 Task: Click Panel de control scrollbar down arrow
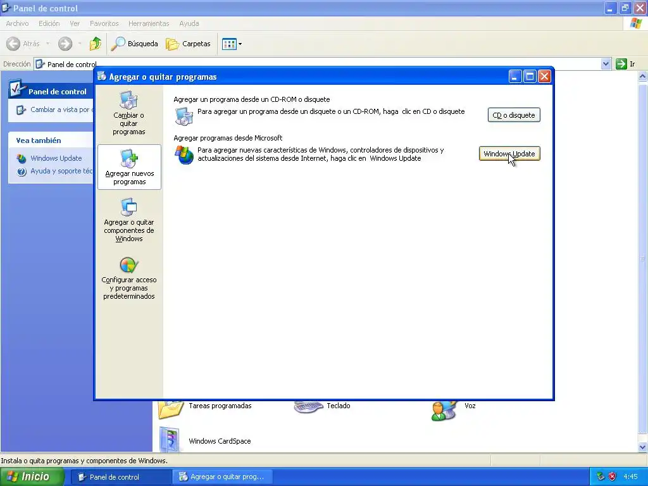[x=643, y=447]
